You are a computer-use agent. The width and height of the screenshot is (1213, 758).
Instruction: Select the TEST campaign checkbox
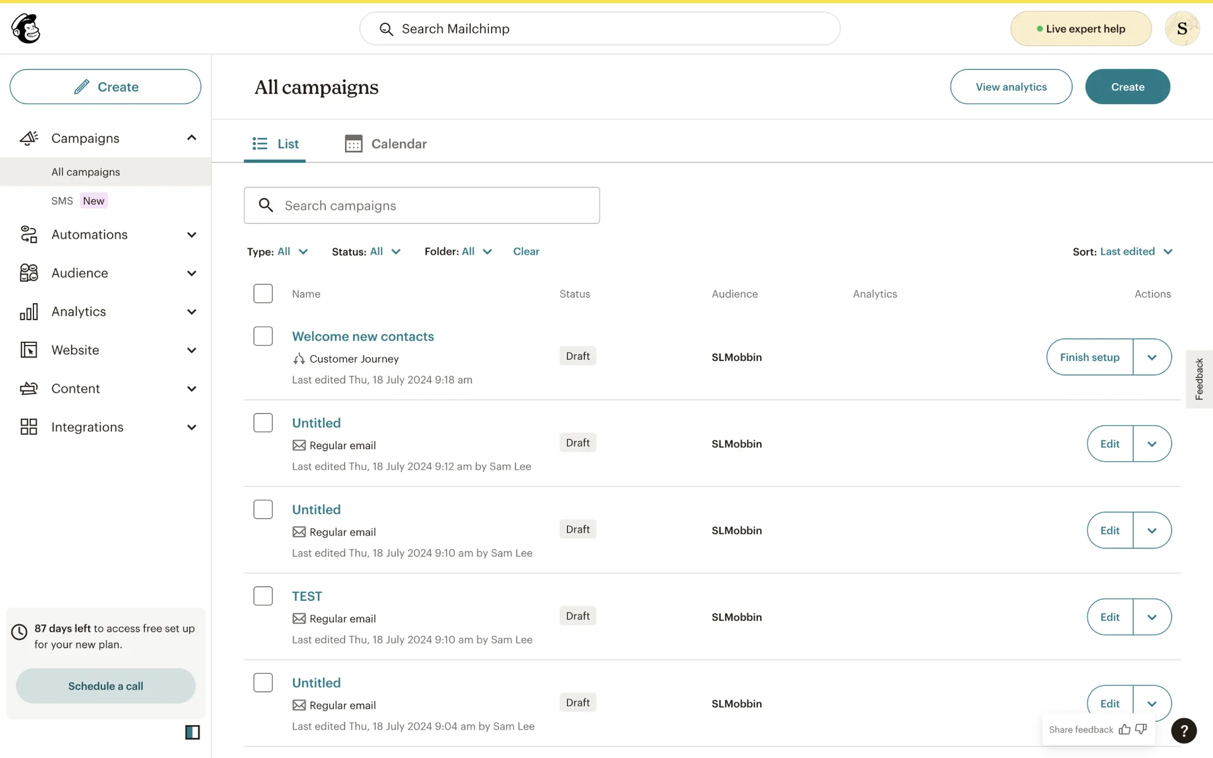[263, 596]
